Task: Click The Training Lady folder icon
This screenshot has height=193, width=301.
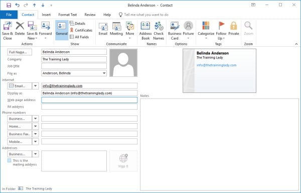Action: (x=21, y=188)
